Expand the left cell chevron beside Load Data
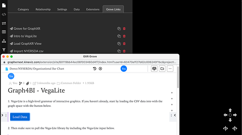This screenshot has width=242, height=135. [2, 115]
